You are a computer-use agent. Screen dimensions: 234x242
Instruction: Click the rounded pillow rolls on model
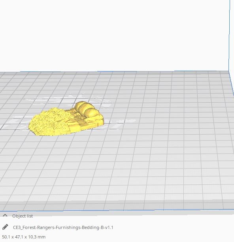[x=87, y=110]
